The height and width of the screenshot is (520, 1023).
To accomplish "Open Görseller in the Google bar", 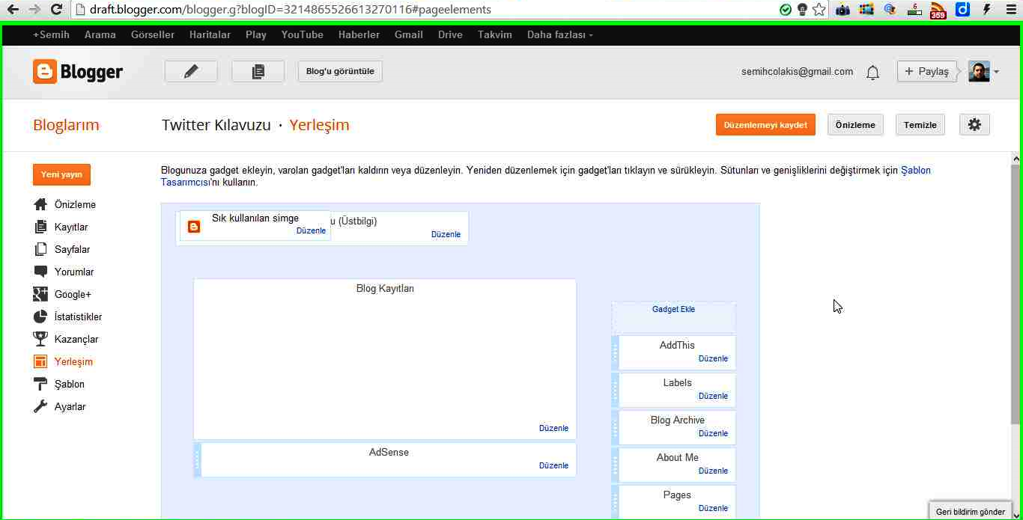I will click(x=153, y=34).
